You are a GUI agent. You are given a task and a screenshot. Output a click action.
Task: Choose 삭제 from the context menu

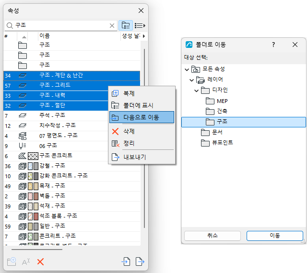142,131
